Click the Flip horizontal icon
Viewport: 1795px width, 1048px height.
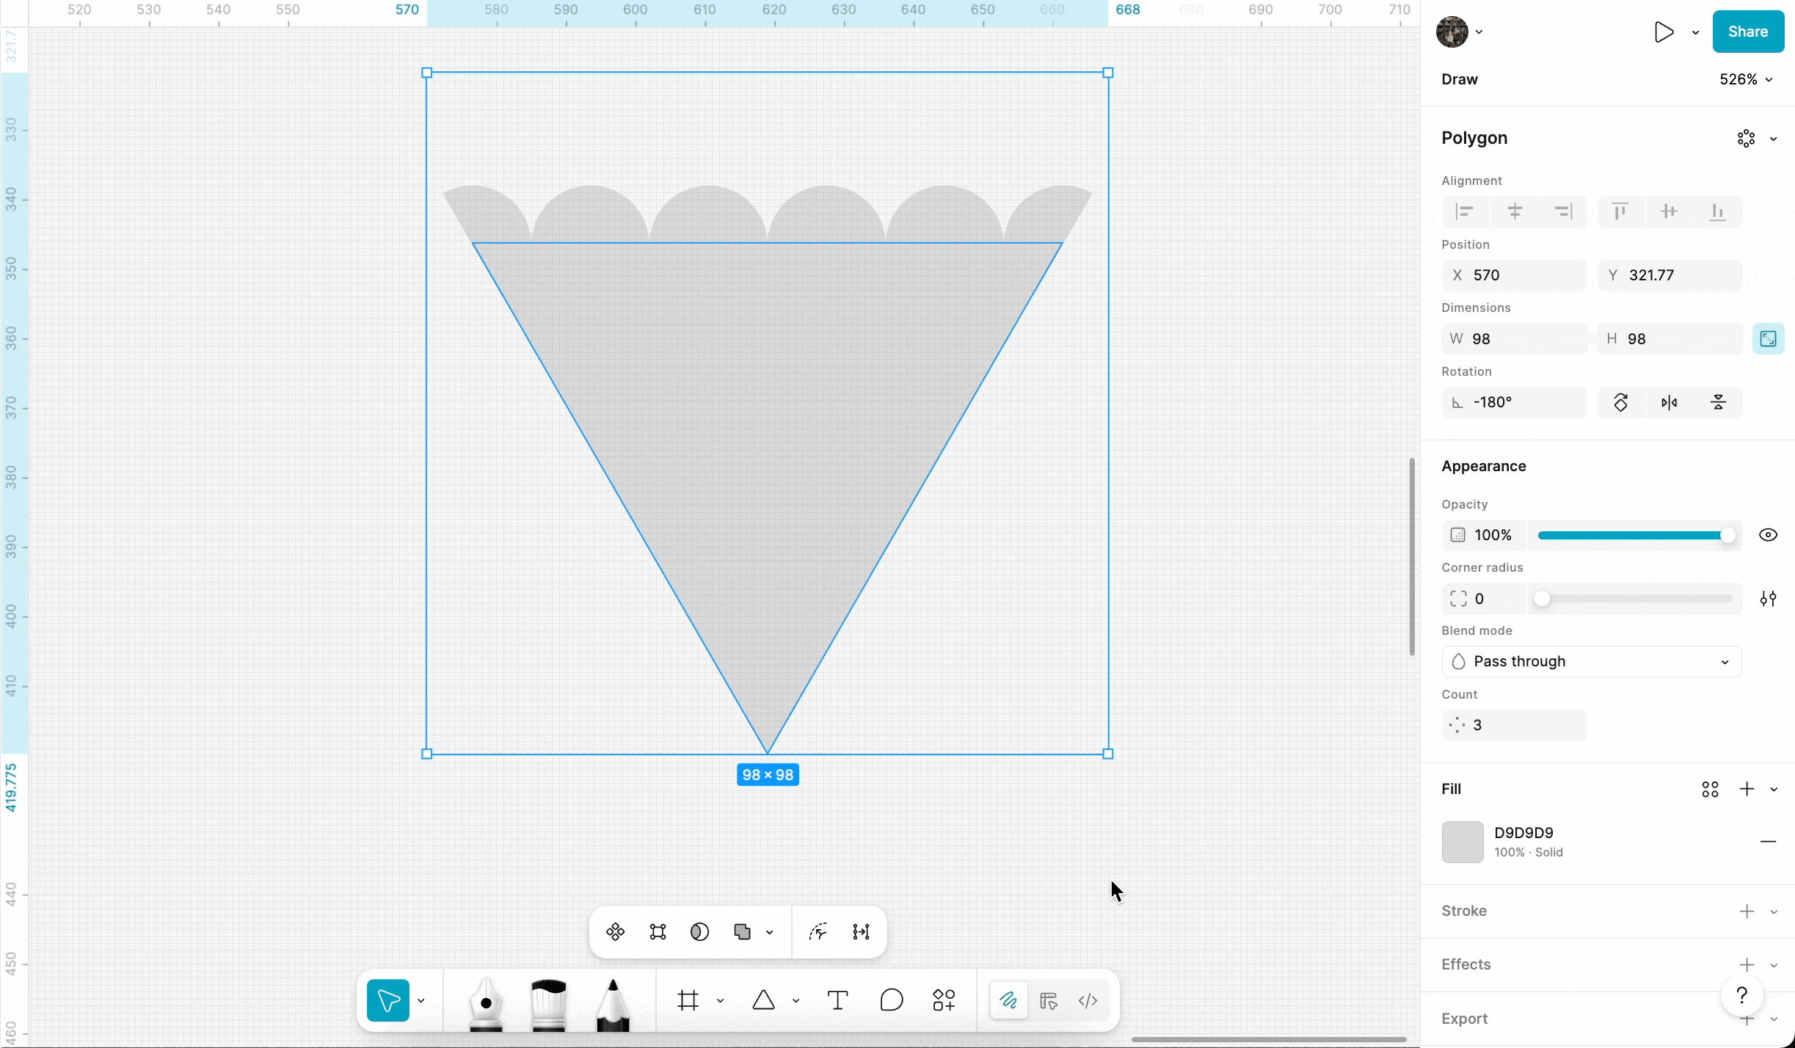click(1669, 402)
